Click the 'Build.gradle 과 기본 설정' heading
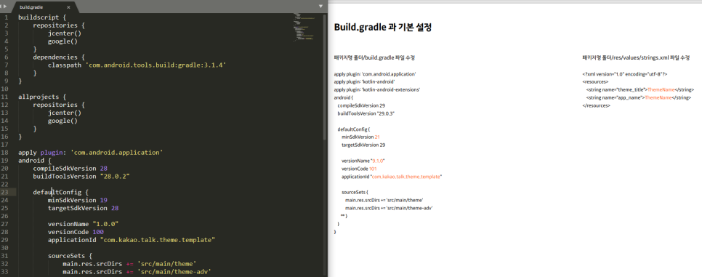 [383, 27]
